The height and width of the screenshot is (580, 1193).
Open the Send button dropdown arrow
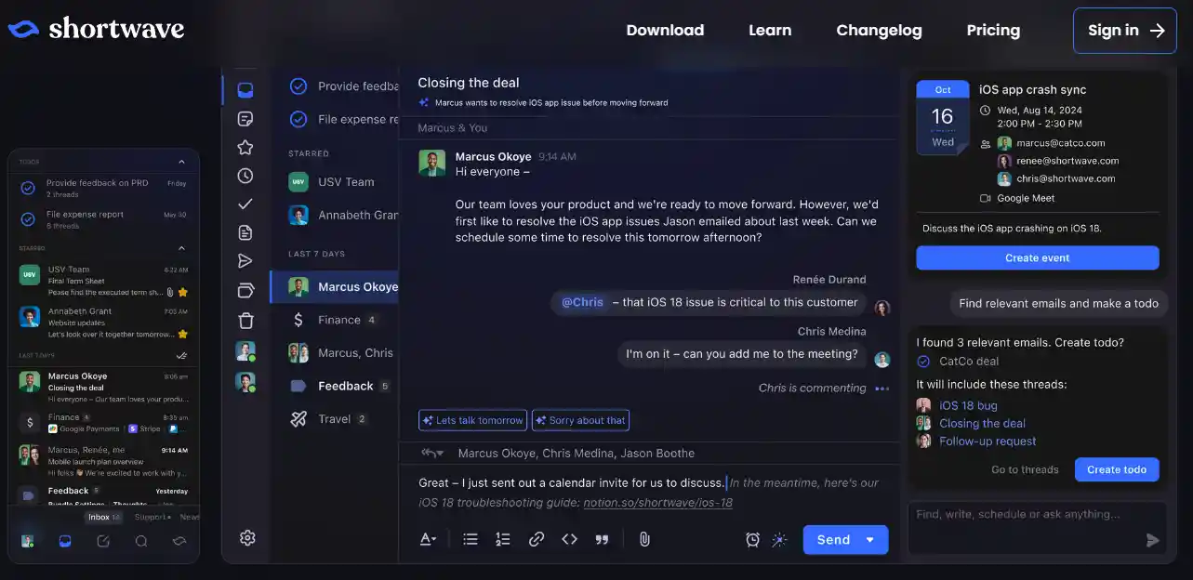870,539
